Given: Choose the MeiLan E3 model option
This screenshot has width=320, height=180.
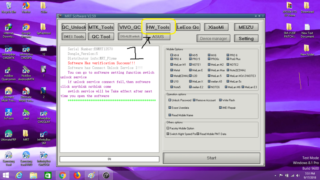Looking at the screenshot, I should tap(249, 87).
